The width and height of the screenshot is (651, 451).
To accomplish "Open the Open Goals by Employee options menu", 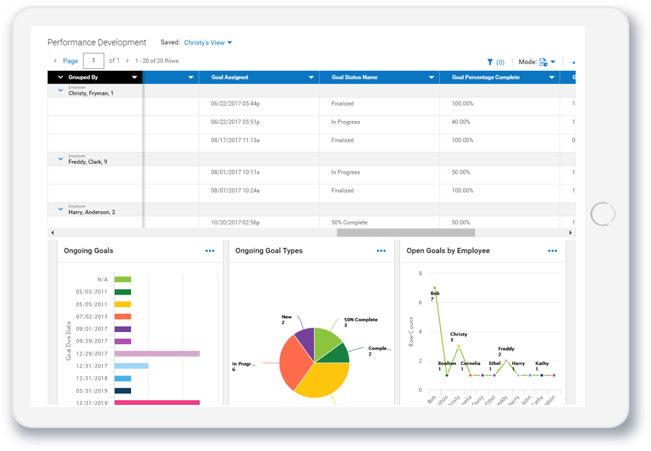I will pyautogui.click(x=553, y=251).
